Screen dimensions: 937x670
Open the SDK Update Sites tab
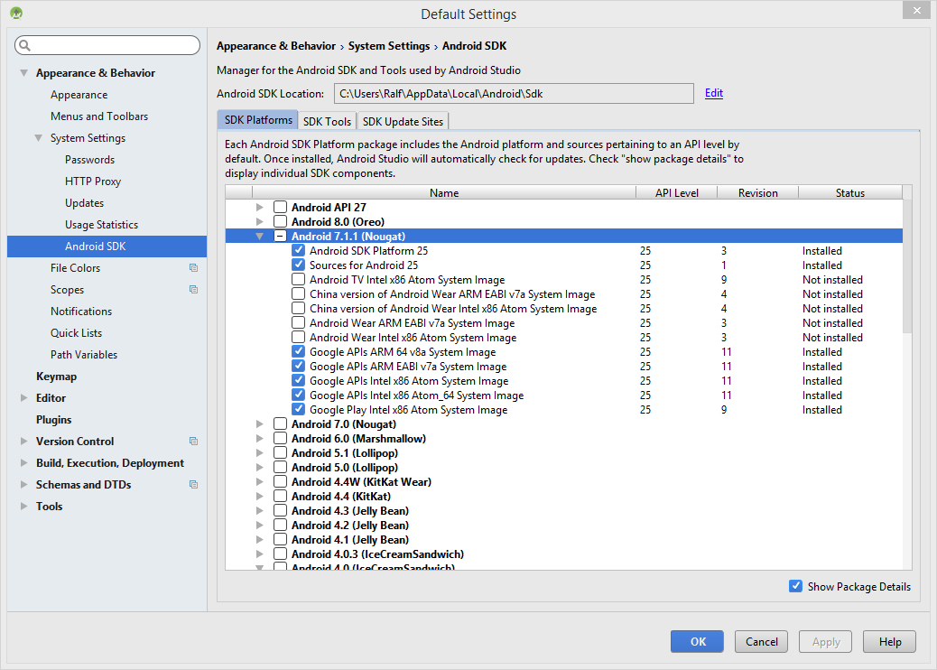(403, 121)
